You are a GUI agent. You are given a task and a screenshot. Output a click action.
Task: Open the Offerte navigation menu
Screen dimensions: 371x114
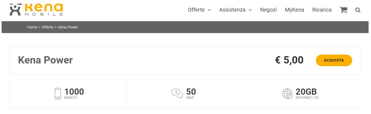pyautogui.click(x=196, y=10)
